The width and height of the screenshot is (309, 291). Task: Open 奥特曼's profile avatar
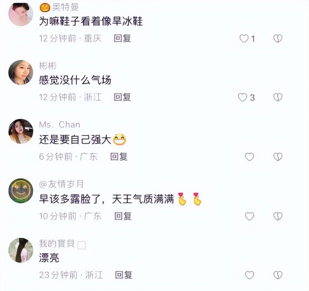click(x=21, y=14)
